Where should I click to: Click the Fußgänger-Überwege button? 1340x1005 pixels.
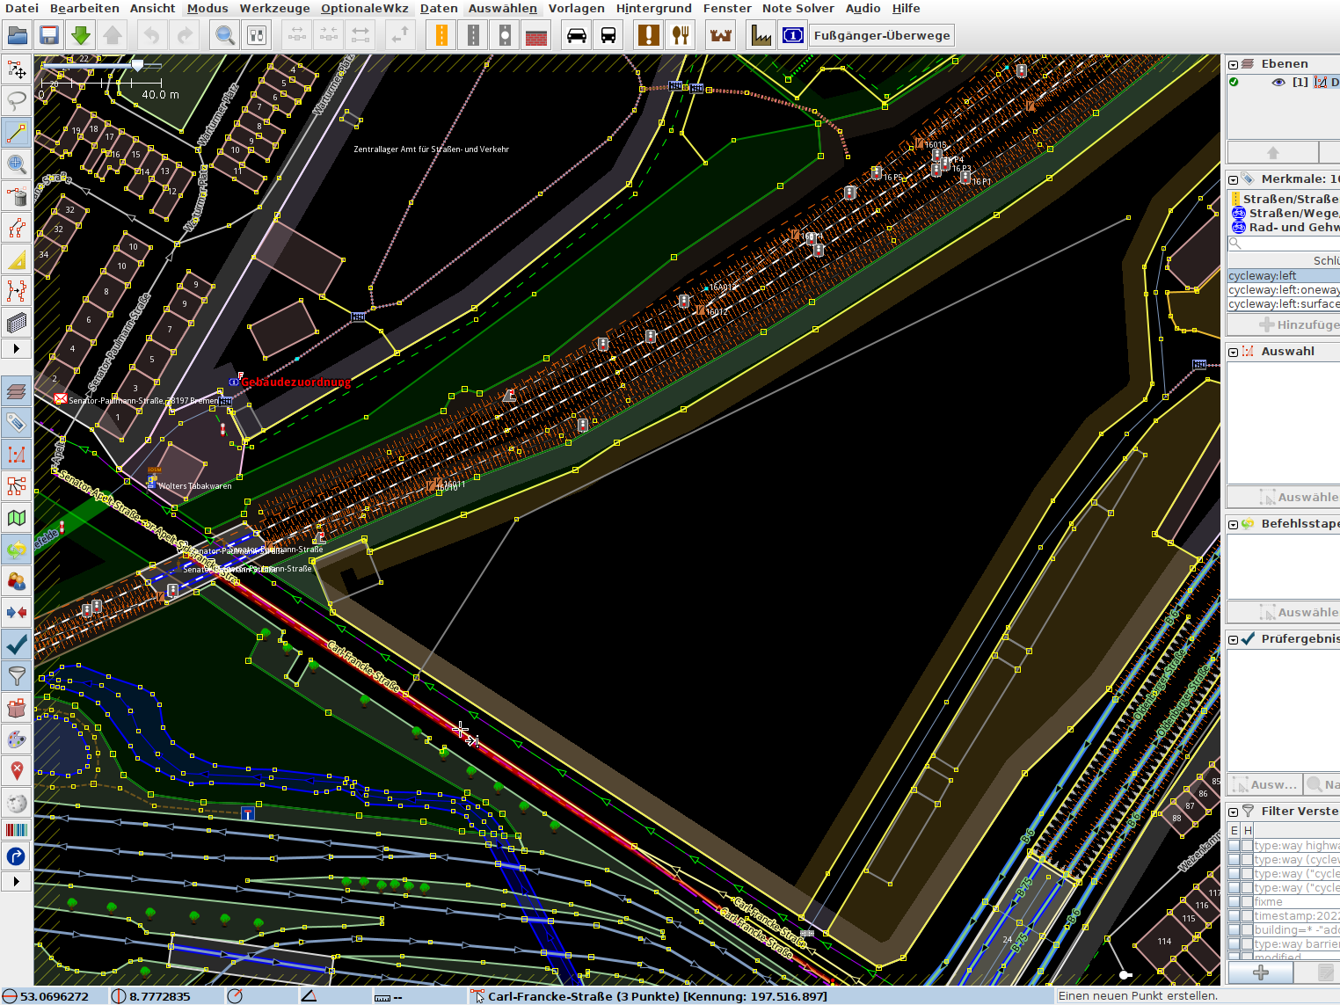pos(881,35)
